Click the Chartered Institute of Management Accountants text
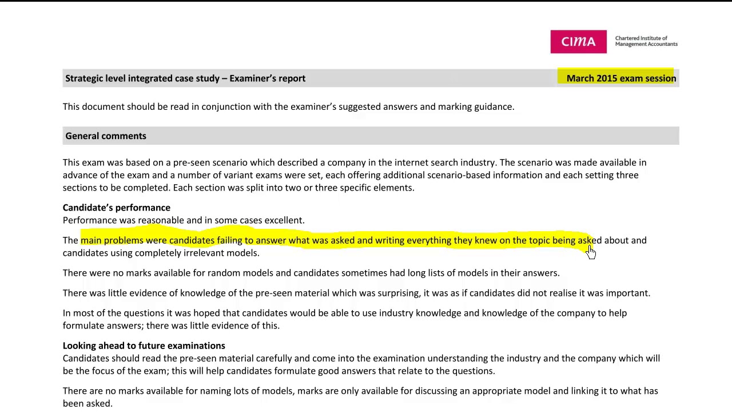Viewport: 732px width, 412px height. point(646,41)
